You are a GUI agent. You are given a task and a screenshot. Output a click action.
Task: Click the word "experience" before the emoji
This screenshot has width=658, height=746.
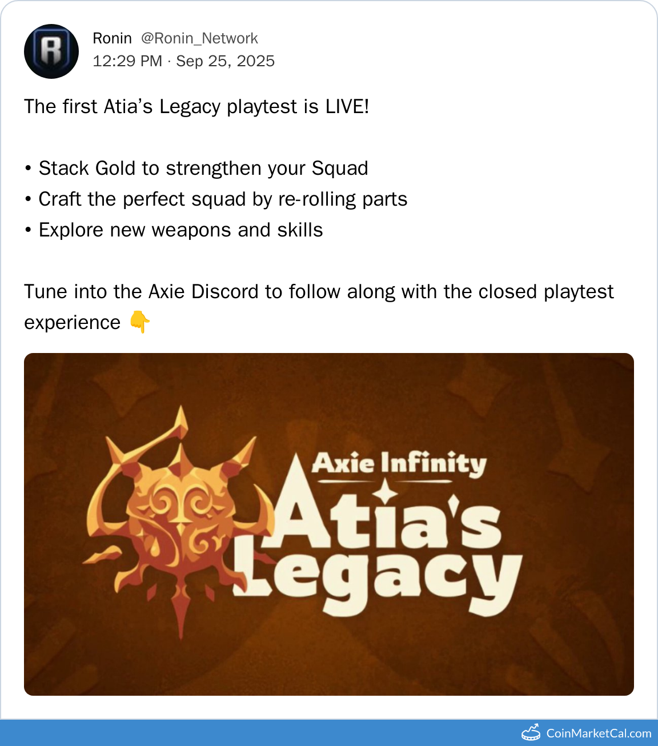[73, 323]
